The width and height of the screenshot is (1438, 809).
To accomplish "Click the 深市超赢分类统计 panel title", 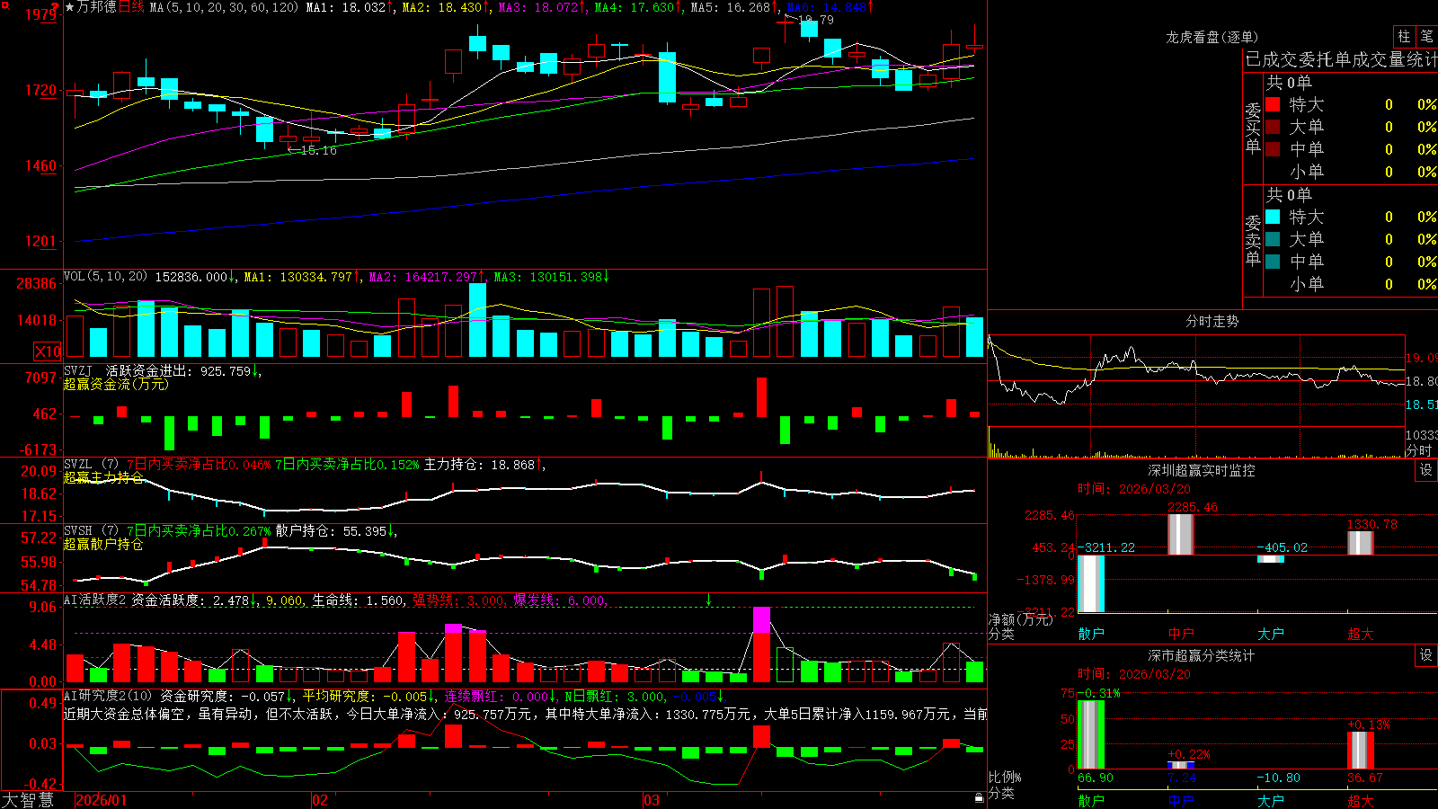I will click(1202, 655).
